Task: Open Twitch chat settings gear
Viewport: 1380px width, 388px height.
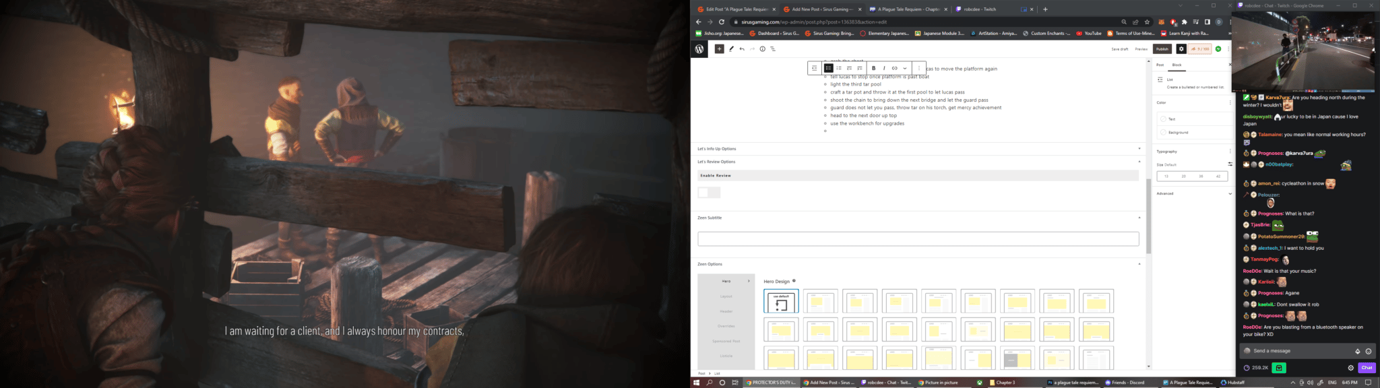Action: click(x=1350, y=368)
